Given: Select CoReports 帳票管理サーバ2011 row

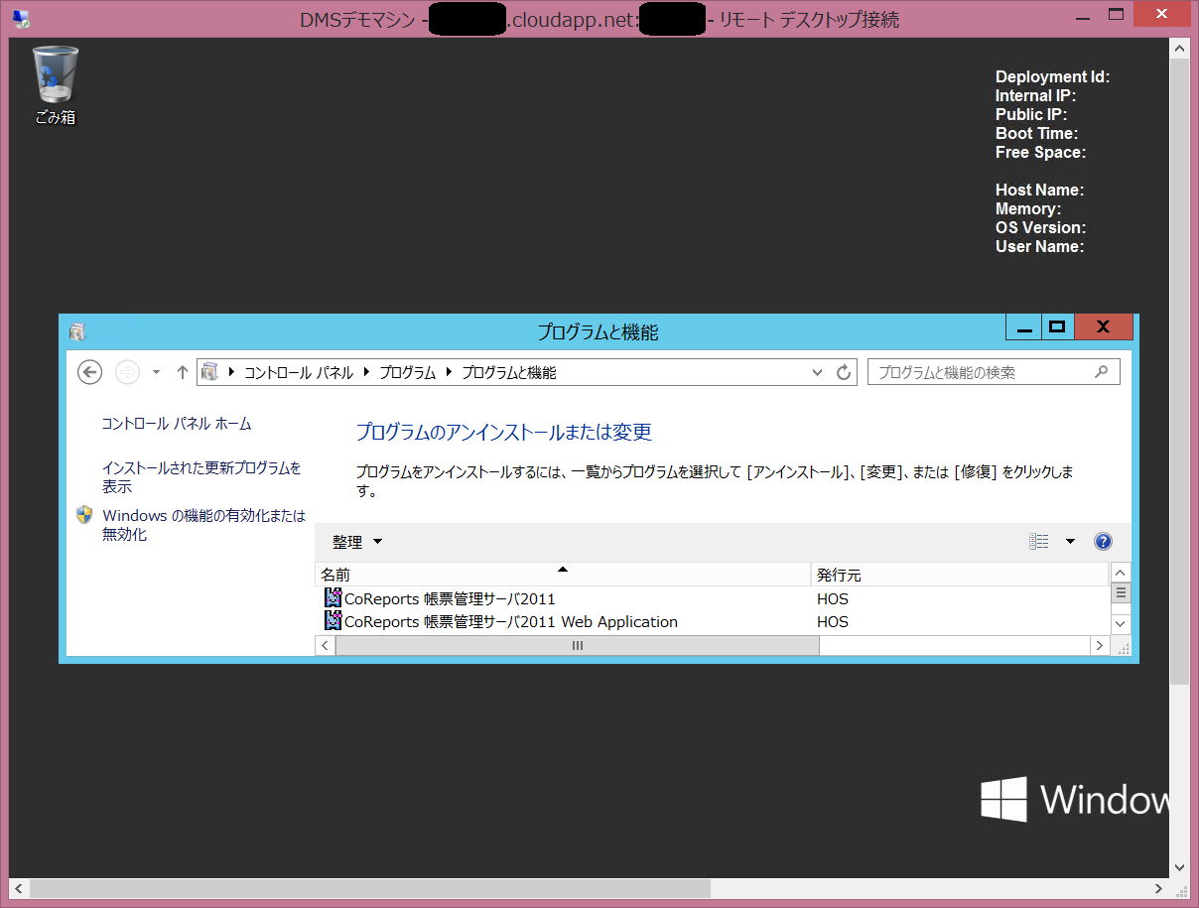Looking at the screenshot, I should pyautogui.click(x=712, y=598).
